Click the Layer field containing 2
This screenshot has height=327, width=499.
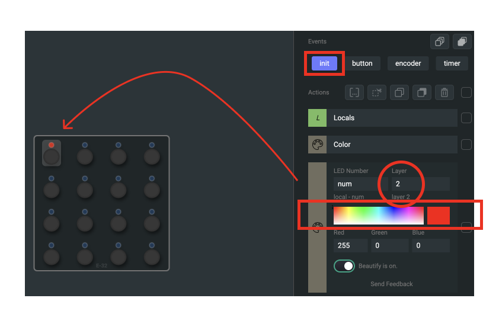(420, 184)
